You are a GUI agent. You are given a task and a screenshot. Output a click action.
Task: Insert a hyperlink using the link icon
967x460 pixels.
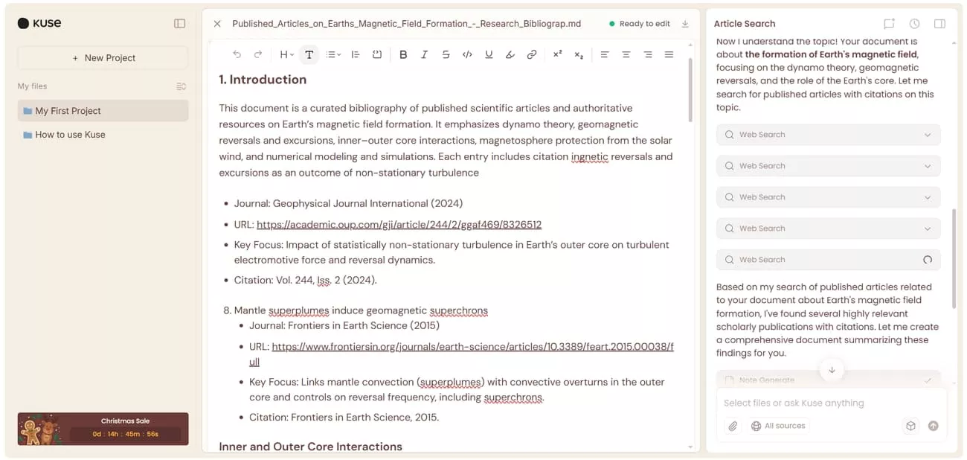(531, 54)
